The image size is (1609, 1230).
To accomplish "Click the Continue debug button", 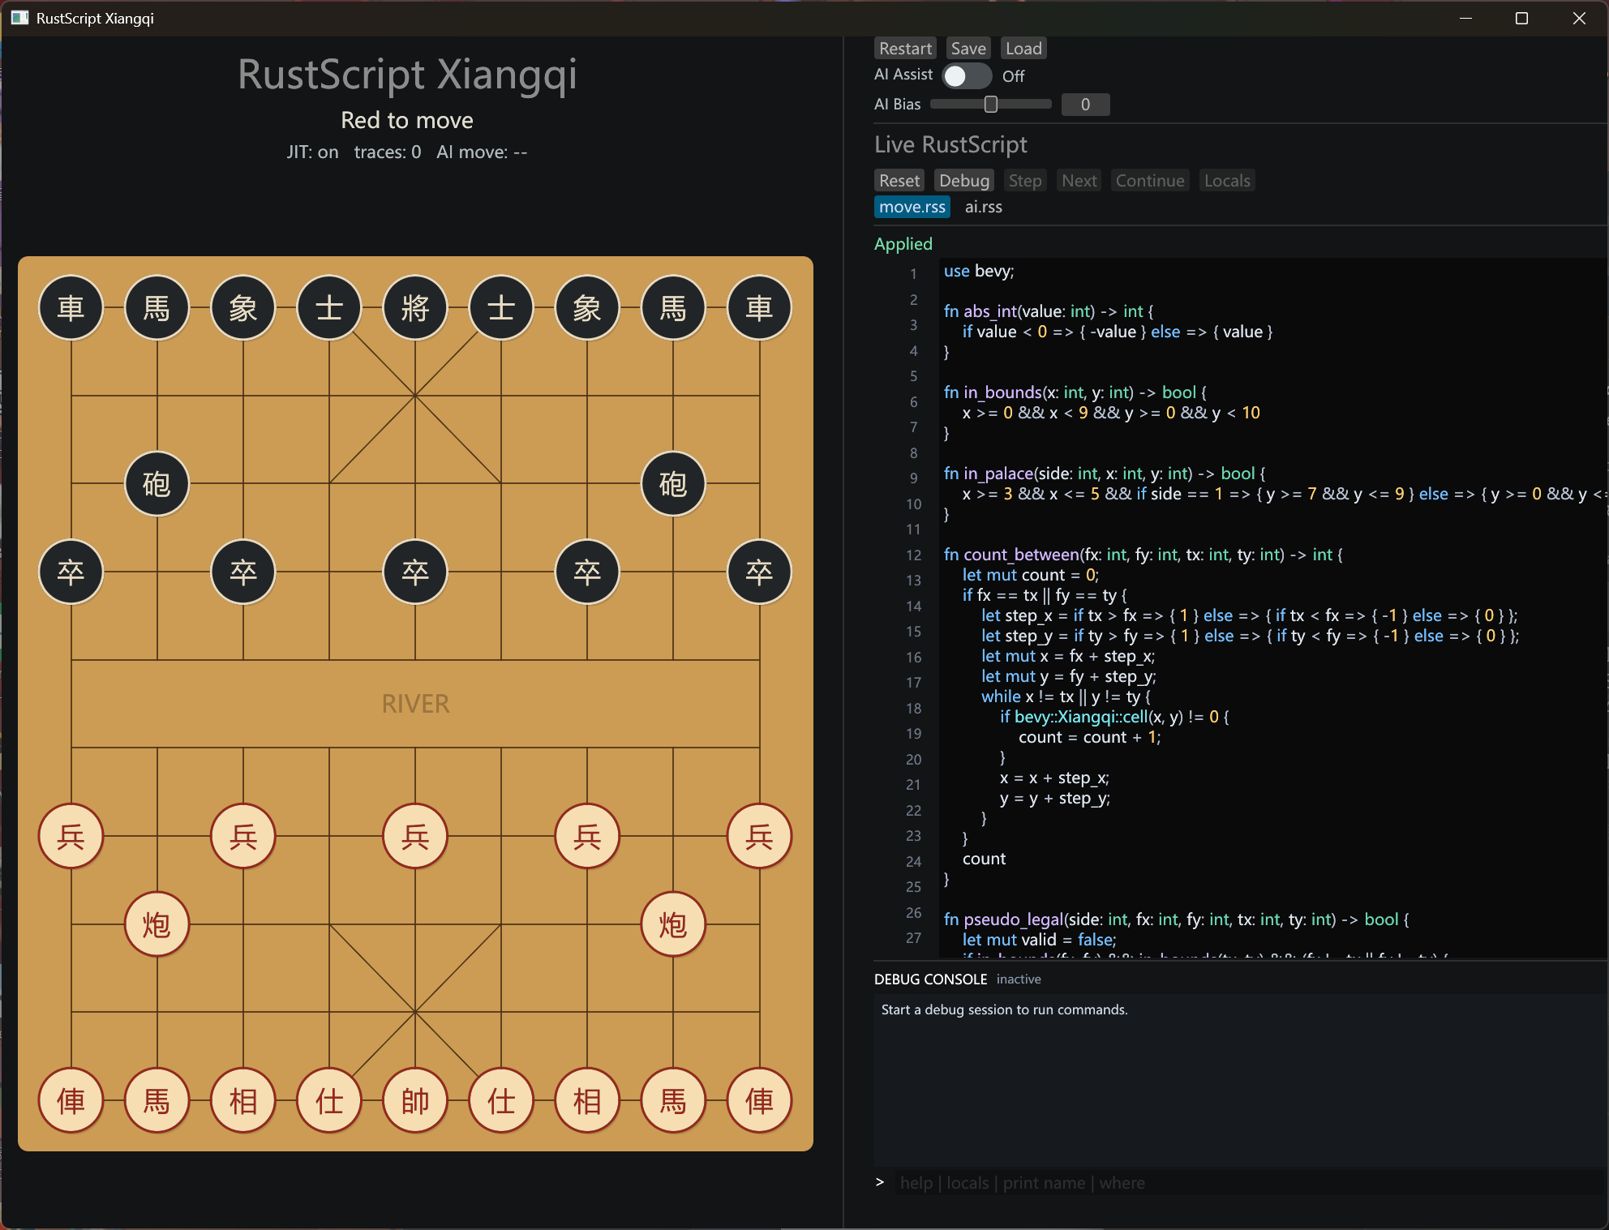I will (1150, 181).
